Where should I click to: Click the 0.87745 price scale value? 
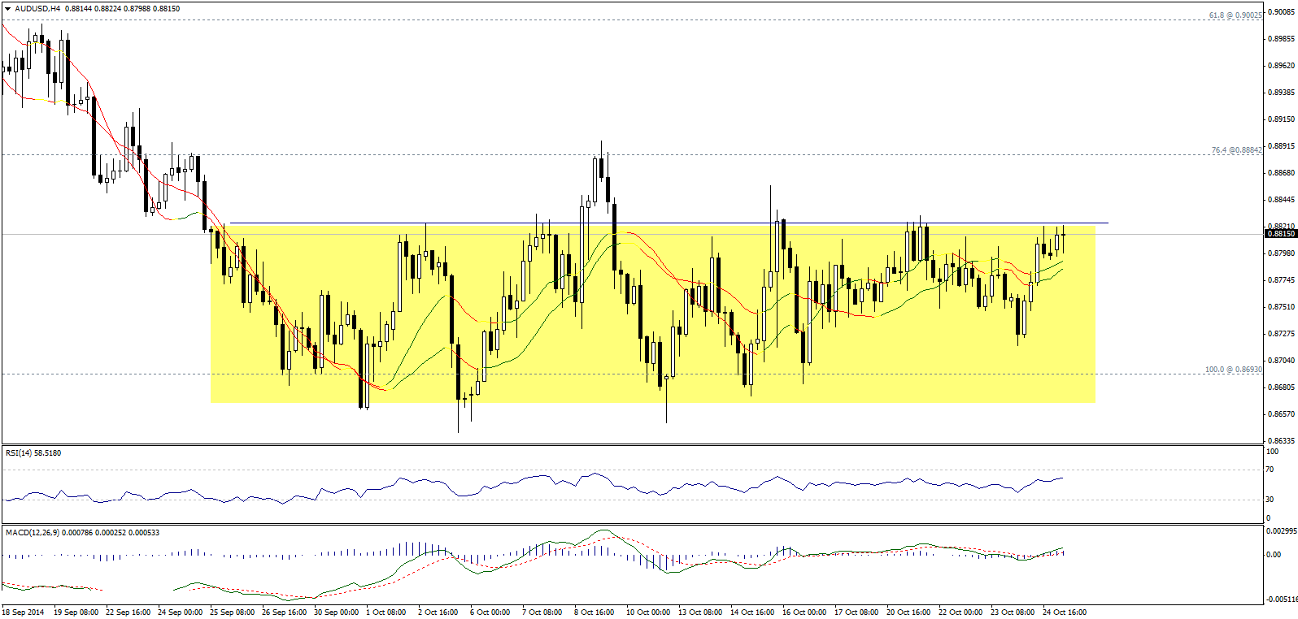point(1281,280)
